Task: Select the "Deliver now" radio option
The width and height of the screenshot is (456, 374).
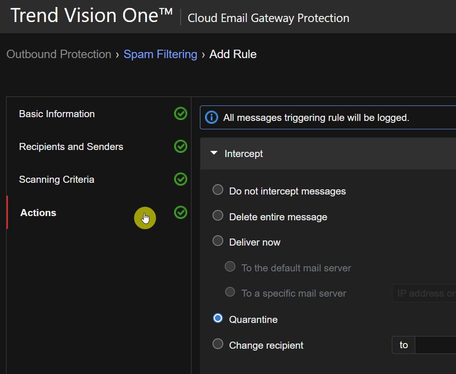Action: 218,241
